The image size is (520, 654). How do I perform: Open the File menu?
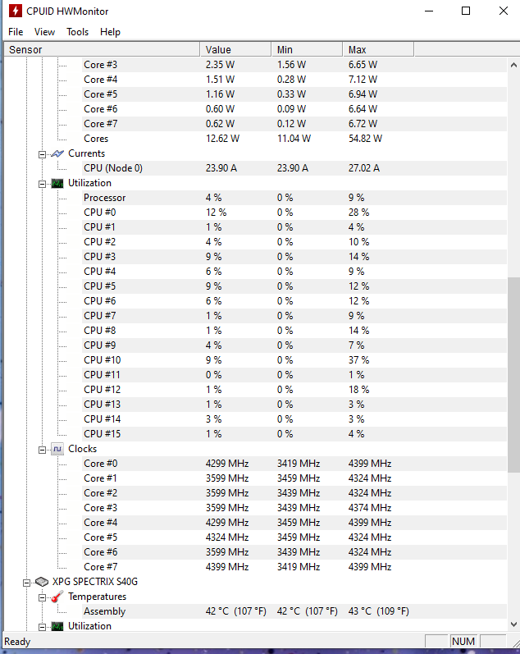pos(16,32)
